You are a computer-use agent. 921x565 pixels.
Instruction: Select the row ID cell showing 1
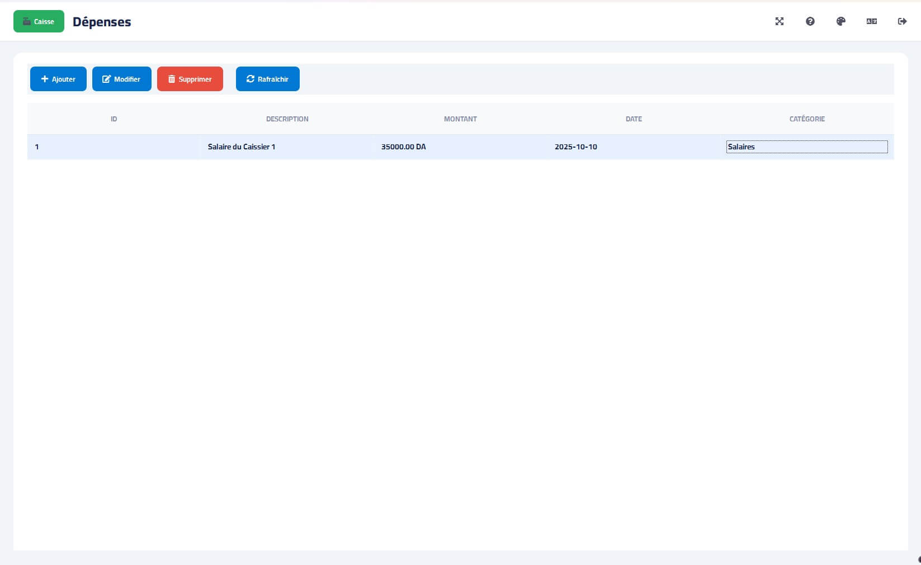pos(37,147)
